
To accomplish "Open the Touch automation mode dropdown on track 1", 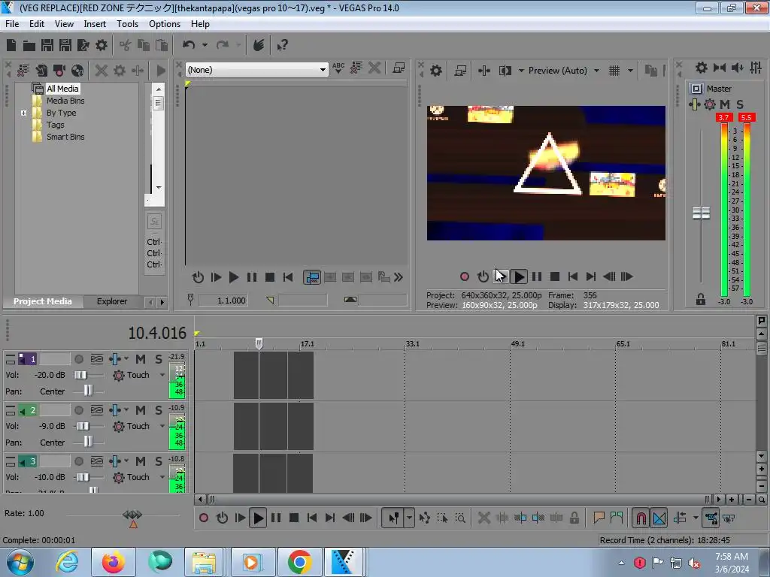I will 162,376.
